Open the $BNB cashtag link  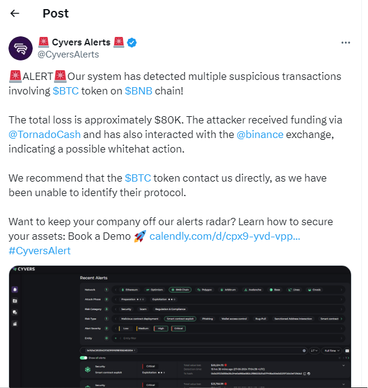click(139, 91)
